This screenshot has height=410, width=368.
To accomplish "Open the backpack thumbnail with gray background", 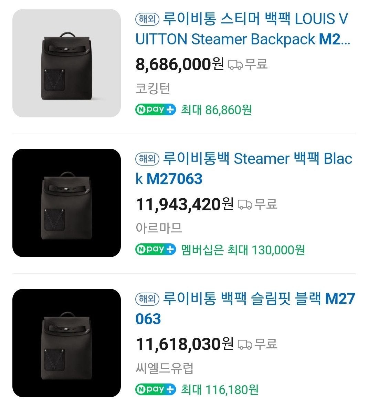I will pyautogui.click(x=66, y=63).
